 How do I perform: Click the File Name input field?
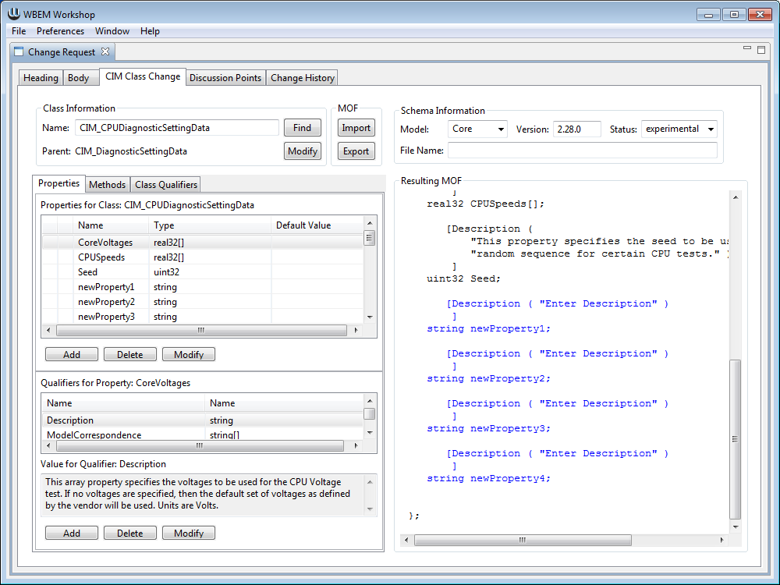point(583,151)
